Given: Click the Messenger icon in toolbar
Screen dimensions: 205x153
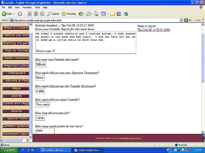Looking at the screenshot, I should pos(126,14).
